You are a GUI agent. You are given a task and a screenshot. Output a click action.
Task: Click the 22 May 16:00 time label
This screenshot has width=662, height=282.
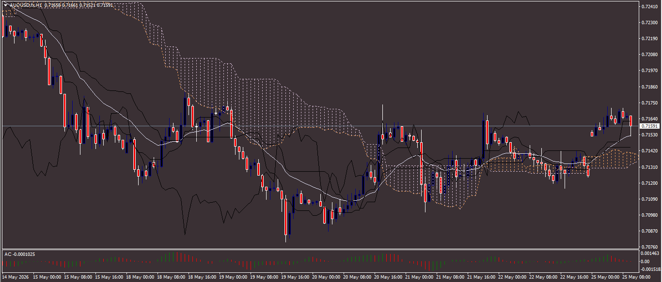pyautogui.click(x=574, y=278)
